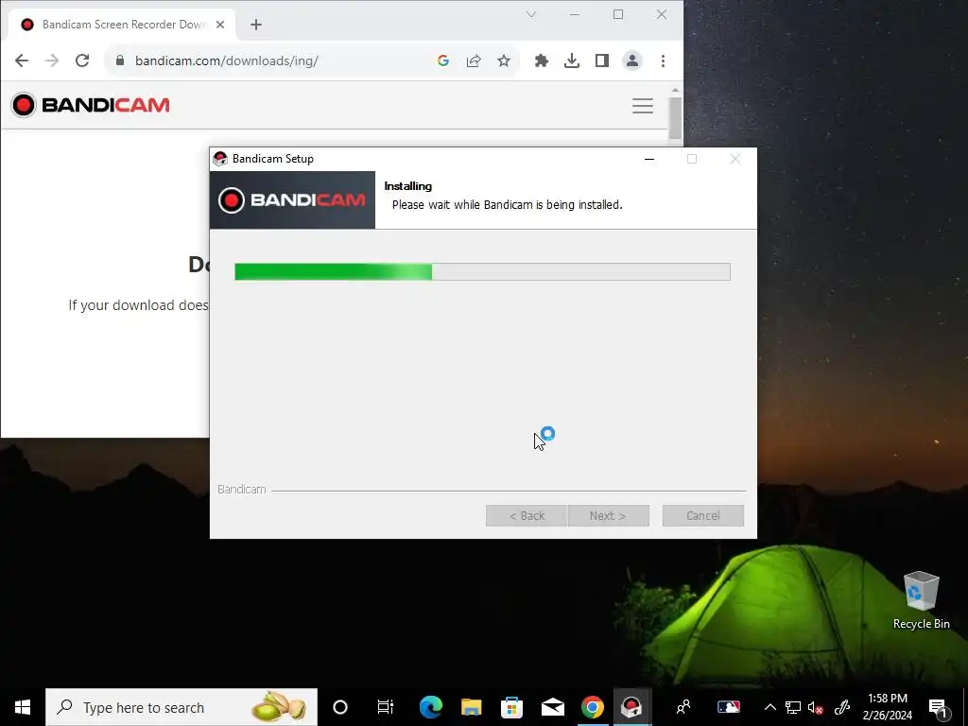Click the Back button in setup

click(x=526, y=515)
